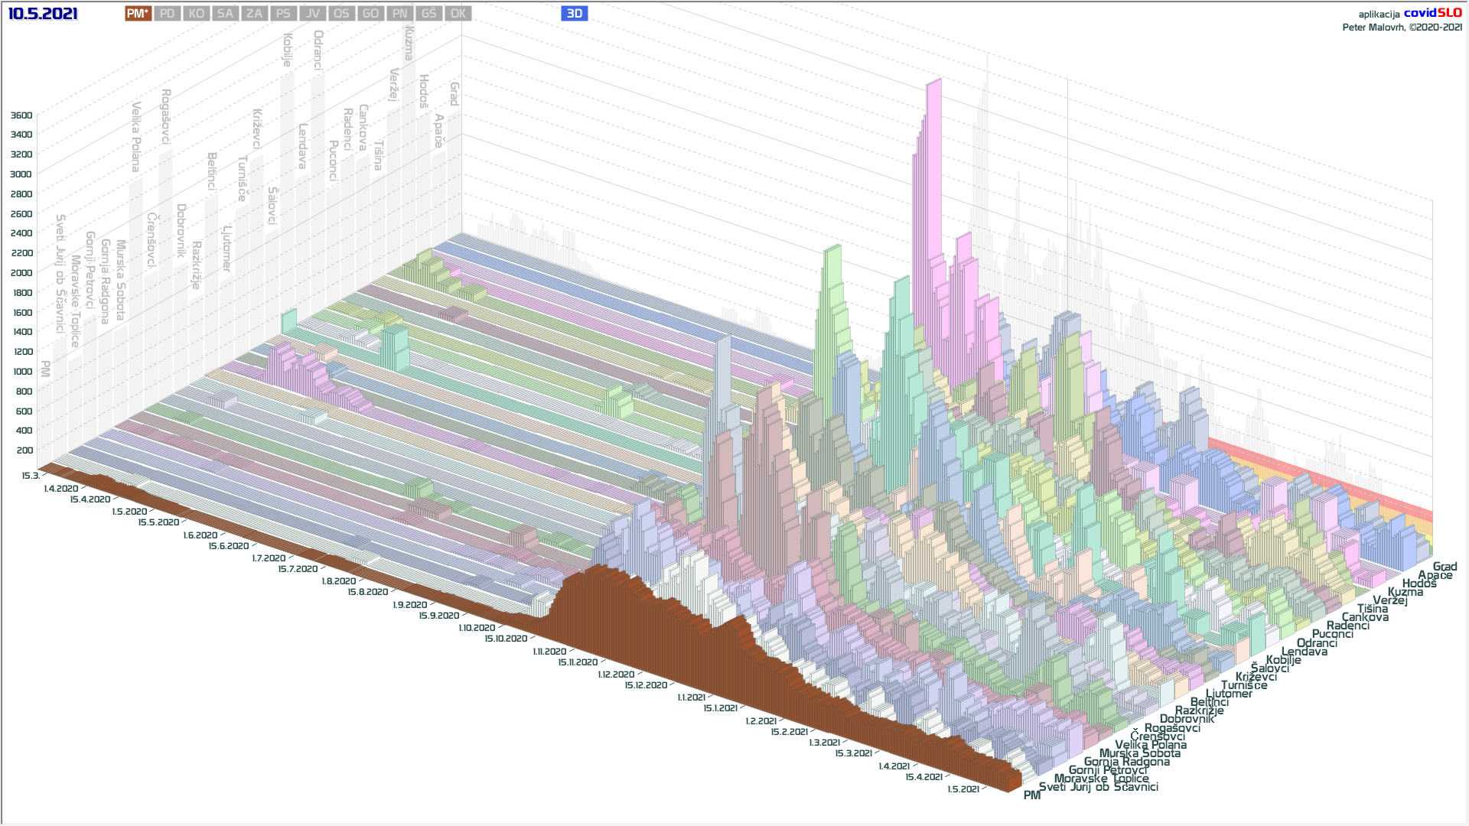Switch to the ZA region tab
1469x826 pixels.
254,14
